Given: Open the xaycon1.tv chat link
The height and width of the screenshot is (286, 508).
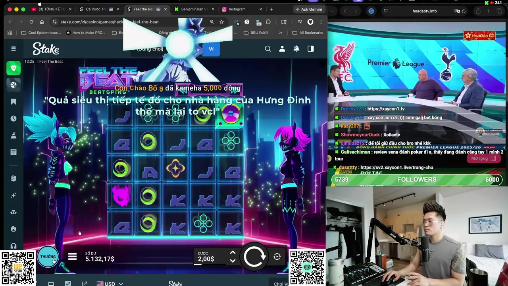Looking at the screenshot, I should [386, 109].
